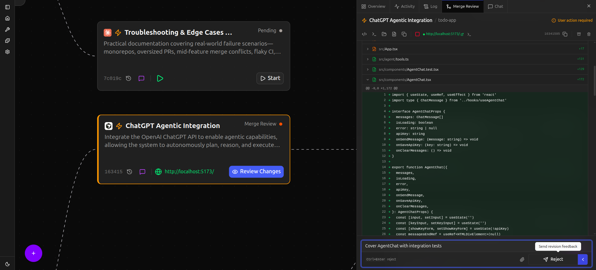Switch to the Overview tab
The image size is (596, 270).
coord(373,6)
